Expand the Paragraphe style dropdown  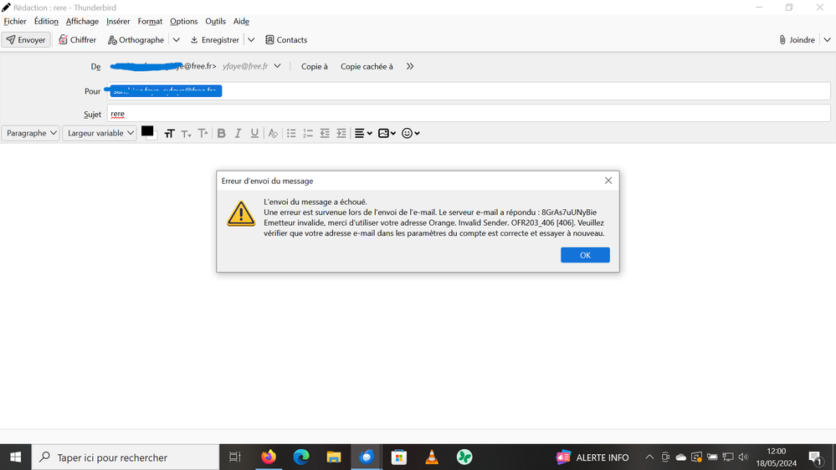tap(31, 133)
